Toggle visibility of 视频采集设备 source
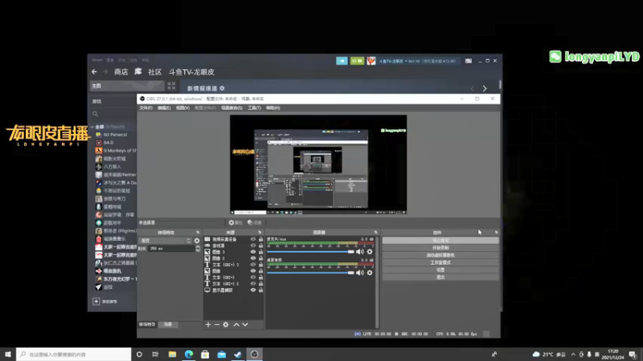Image resolution: width=643 pixels, height=361 pixels. [253, 239]
